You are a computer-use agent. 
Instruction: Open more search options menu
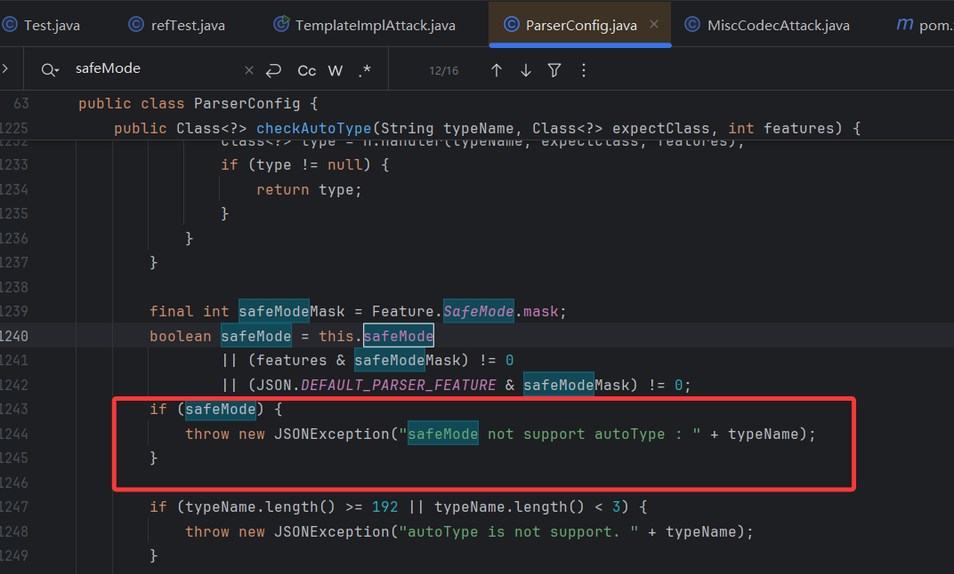[x=584, y=70]
